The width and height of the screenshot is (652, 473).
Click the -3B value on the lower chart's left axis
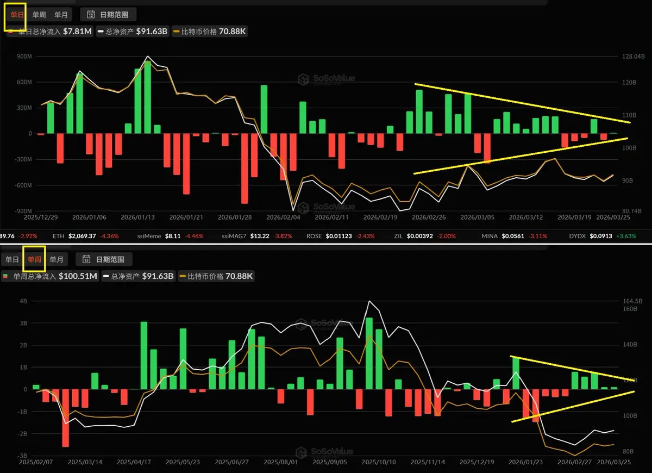tap(21, 456)
